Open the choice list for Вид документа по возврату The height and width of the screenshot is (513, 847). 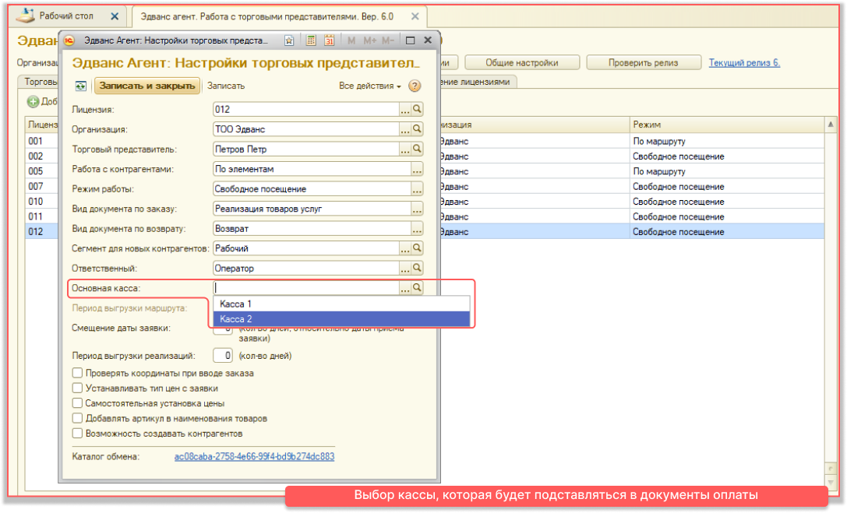417,230
